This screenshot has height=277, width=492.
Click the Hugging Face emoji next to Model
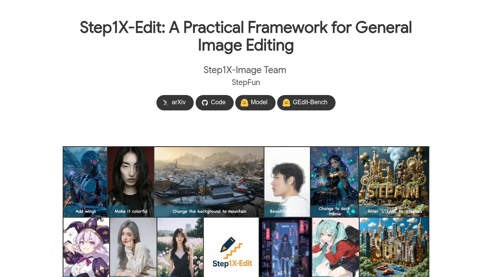coord(244,103)
